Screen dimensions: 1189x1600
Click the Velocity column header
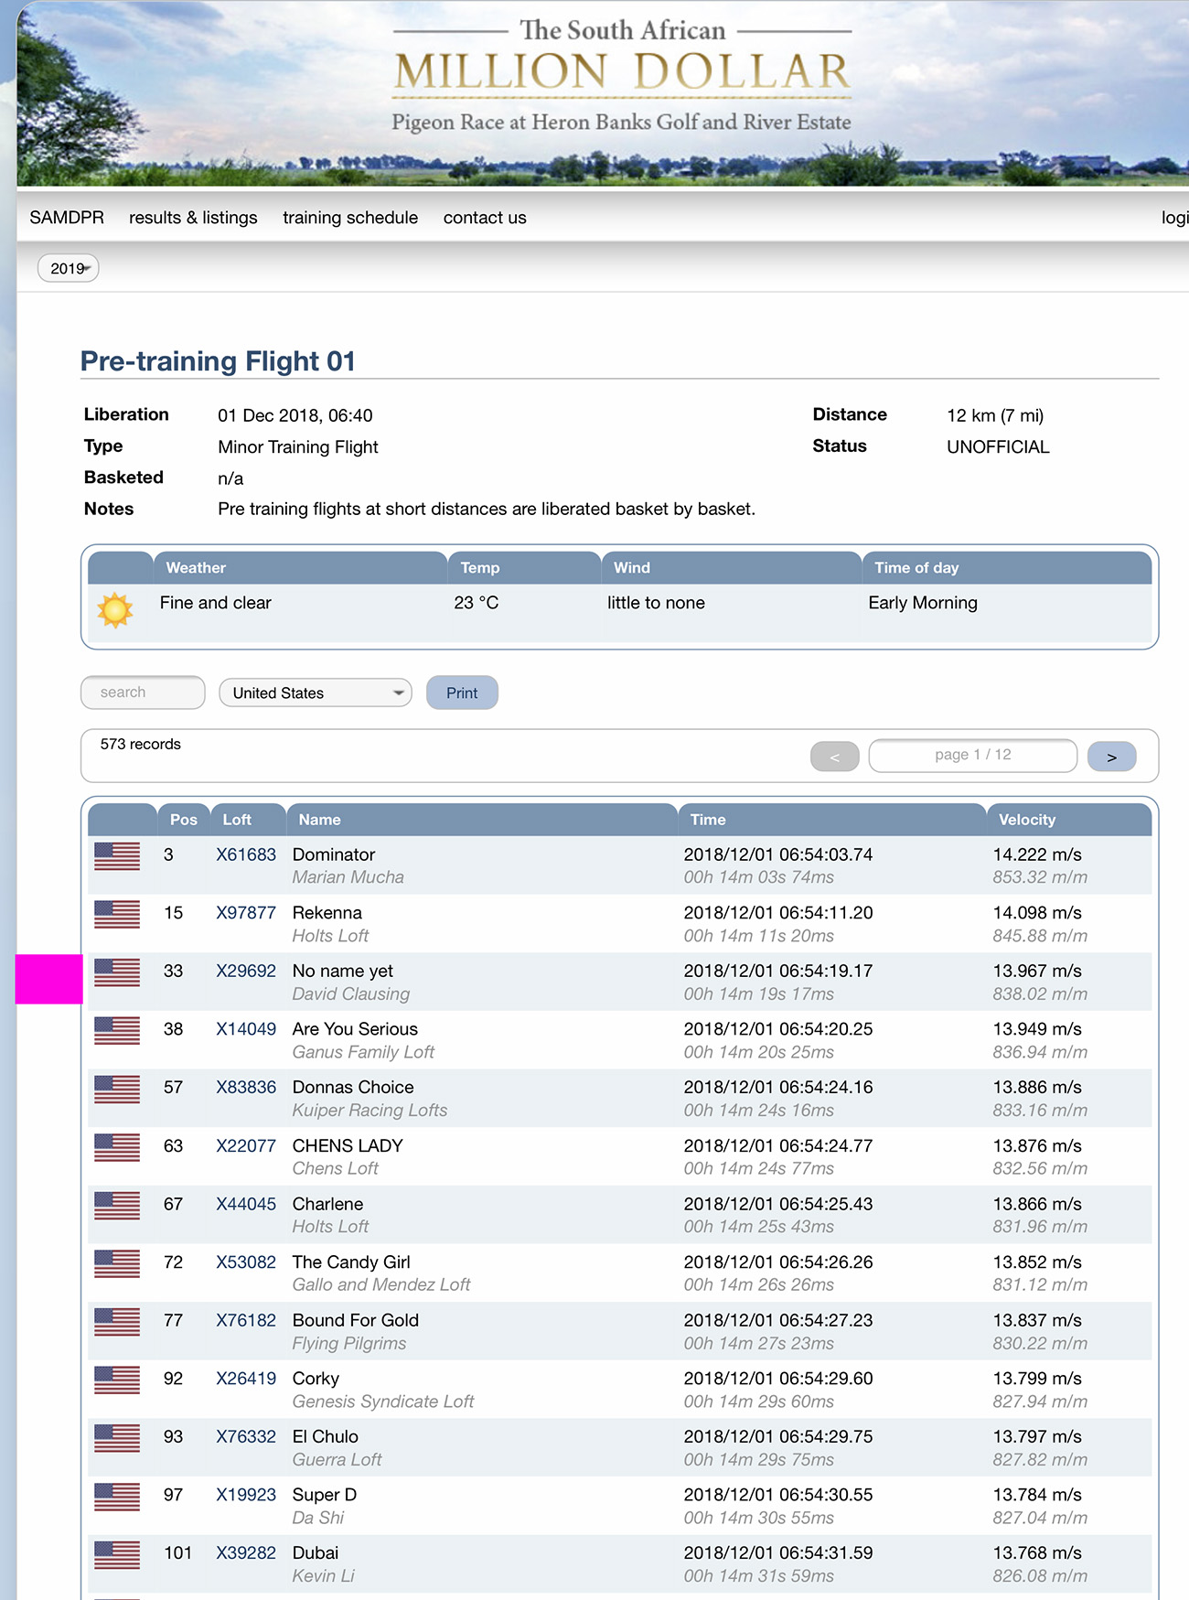(1027, 820)
